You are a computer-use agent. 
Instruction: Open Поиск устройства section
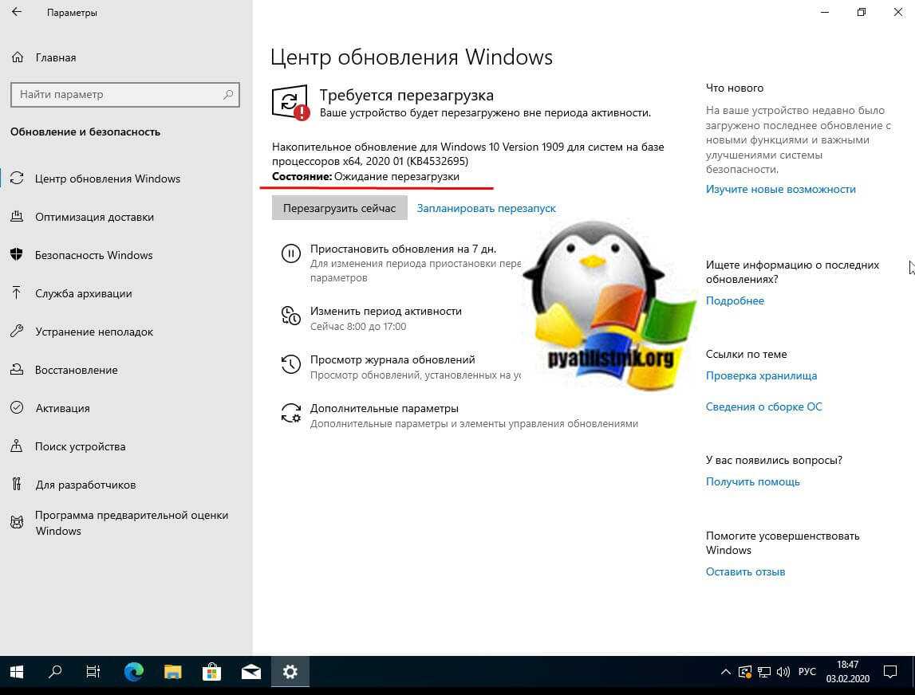pyautogui.click(x=80, y=446)
